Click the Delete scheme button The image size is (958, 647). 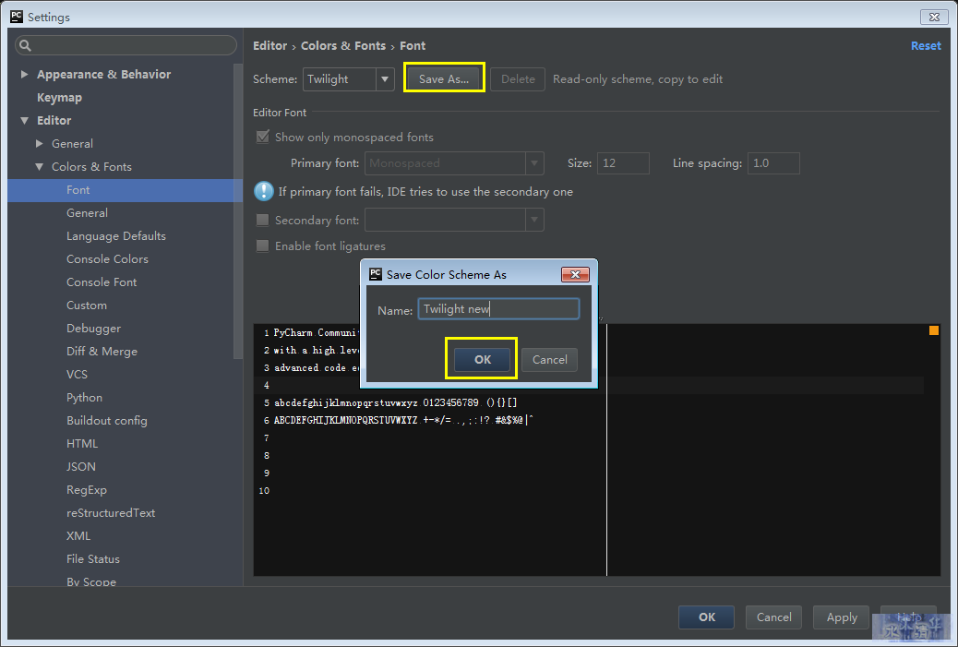pos(518,78)
